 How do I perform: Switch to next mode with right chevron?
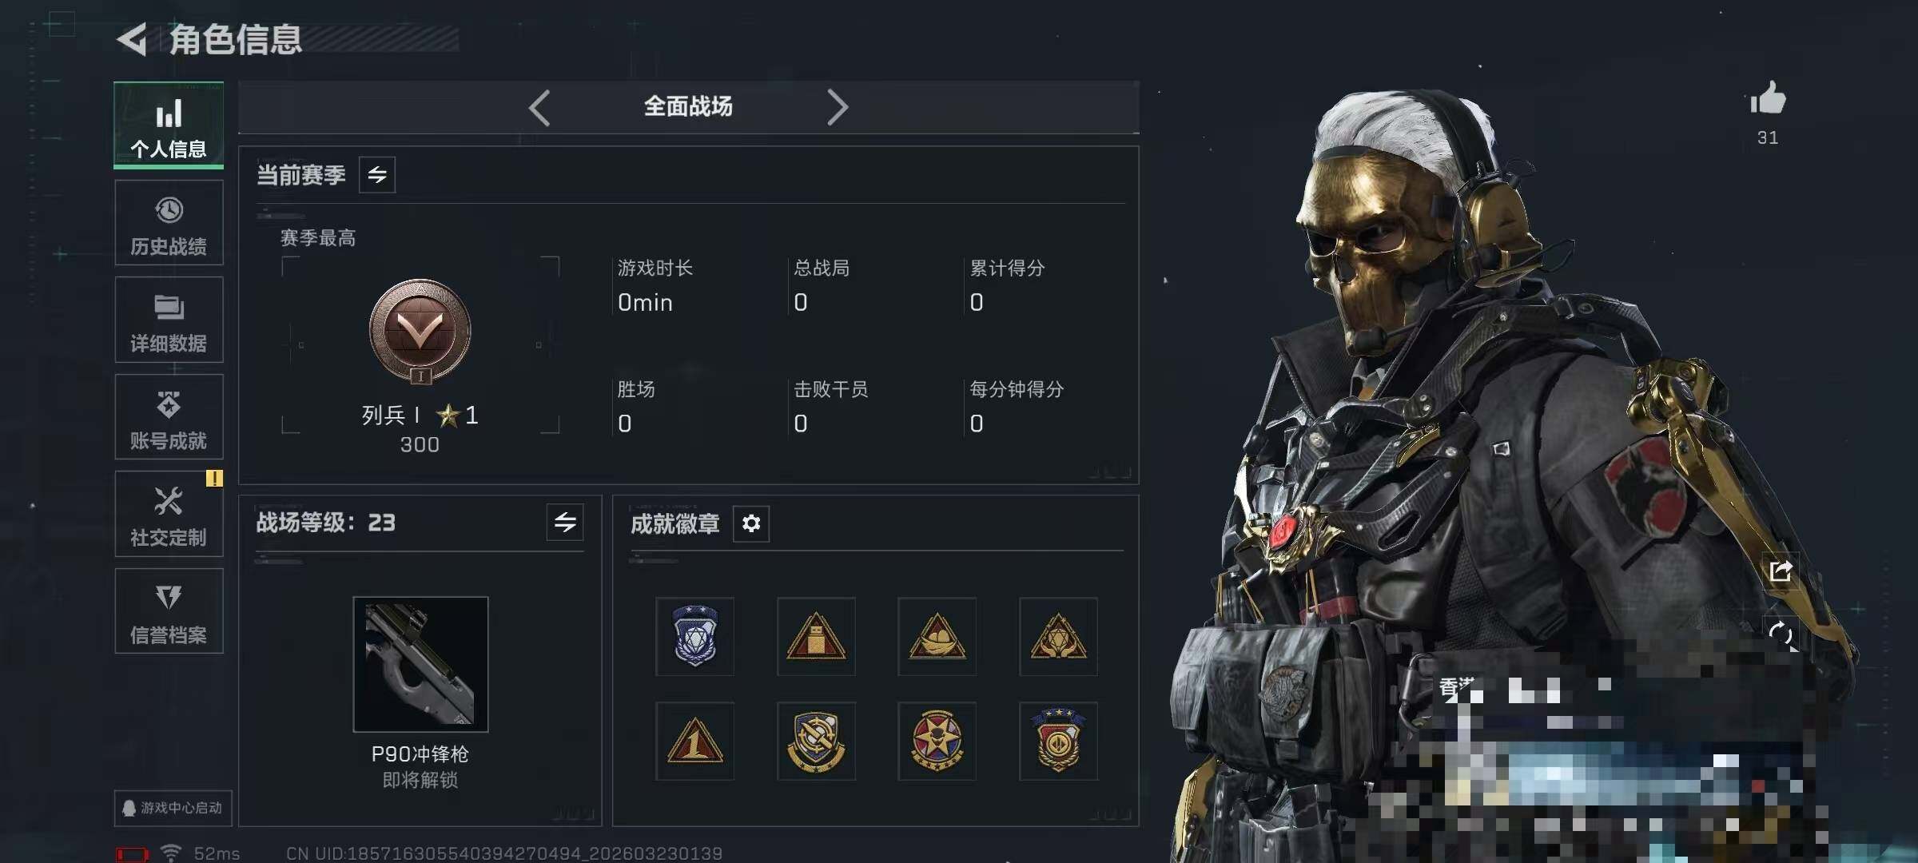pos(837,107)
